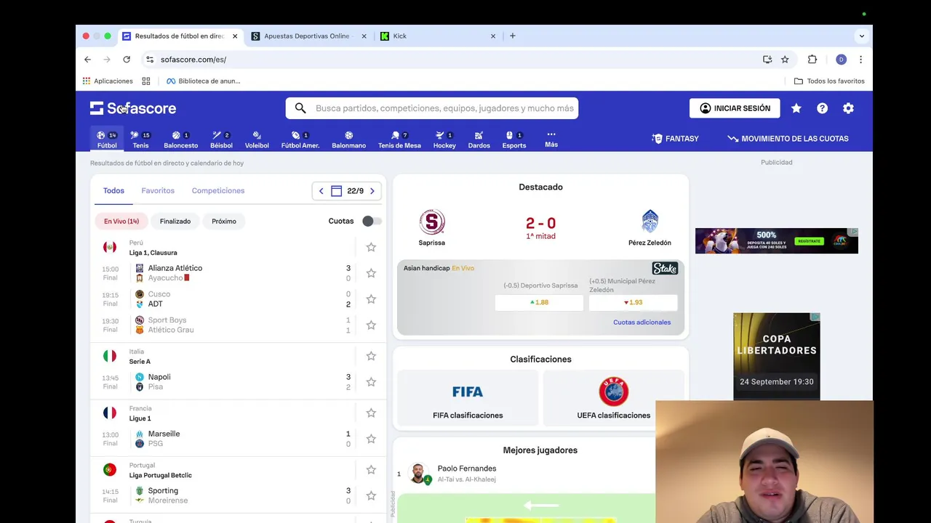
Task: Open the Tenis de Mesa tab
Action: (399, 139)
